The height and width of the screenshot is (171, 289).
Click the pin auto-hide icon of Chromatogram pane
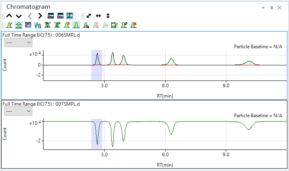[x=272, y=8]
